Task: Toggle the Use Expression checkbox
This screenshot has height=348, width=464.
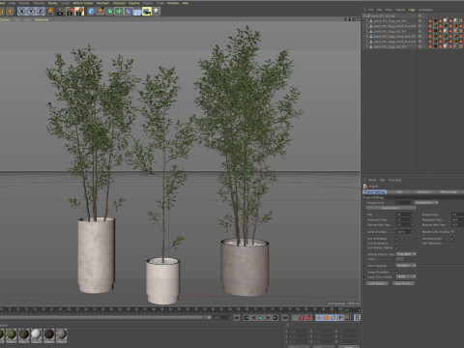Action: [453, 239]
